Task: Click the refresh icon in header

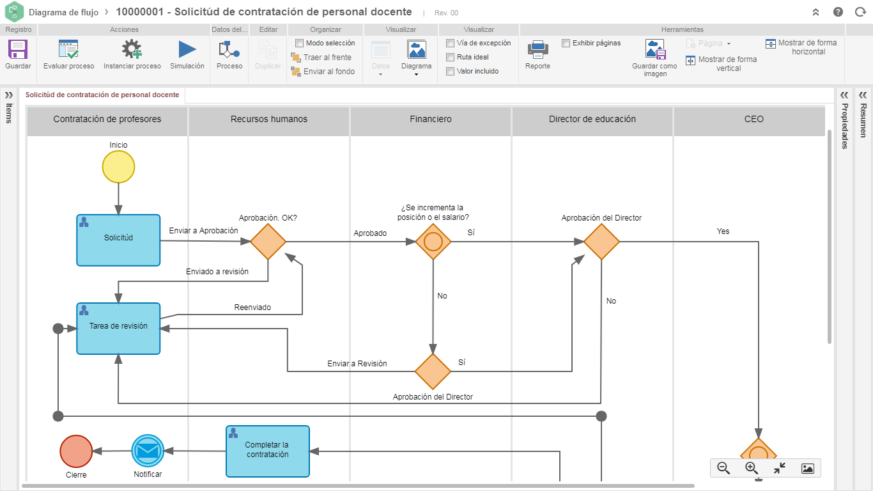Action: pyautogui.click(x=859, y=12)
